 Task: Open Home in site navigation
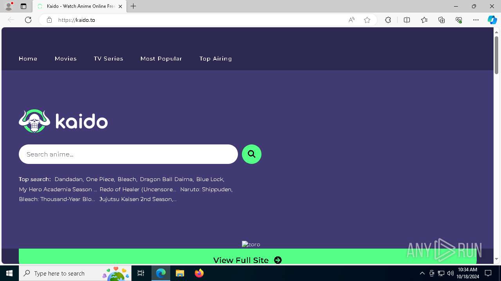coord(28,59)
